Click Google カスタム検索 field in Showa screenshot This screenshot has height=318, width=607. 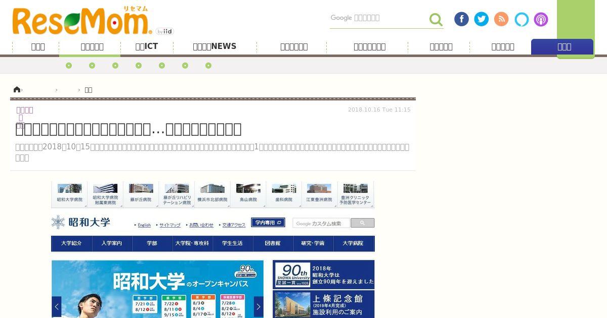(321, 223)
